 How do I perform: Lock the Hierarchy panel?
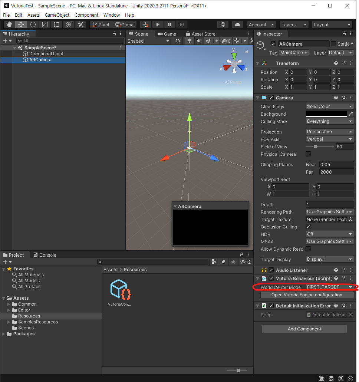tap(114, 34)
